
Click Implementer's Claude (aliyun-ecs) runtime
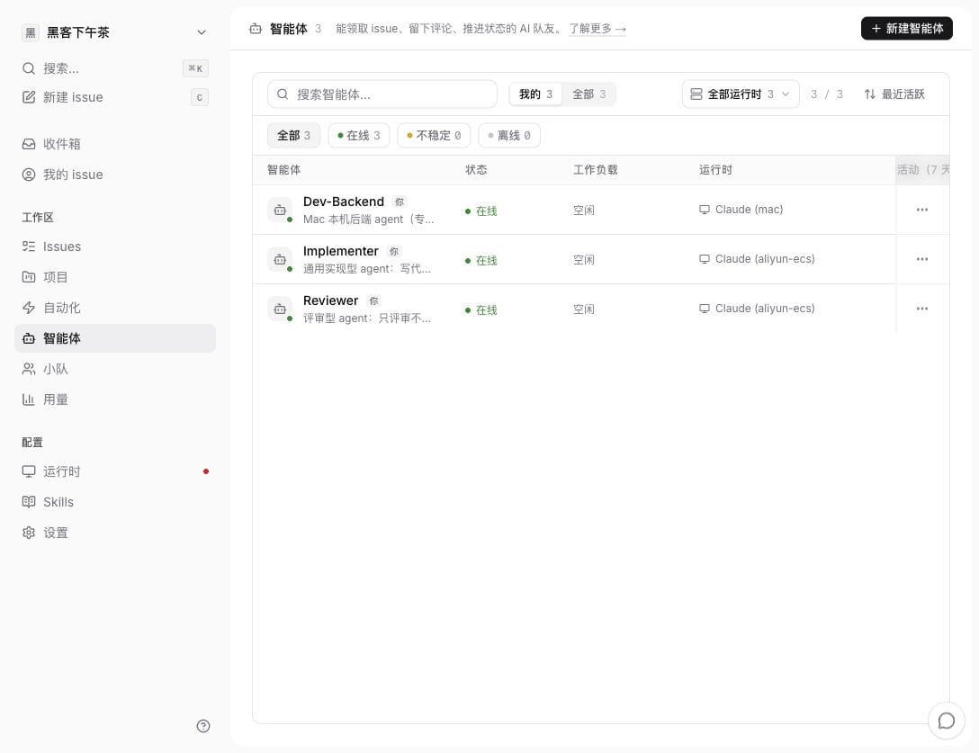(757, 259)
